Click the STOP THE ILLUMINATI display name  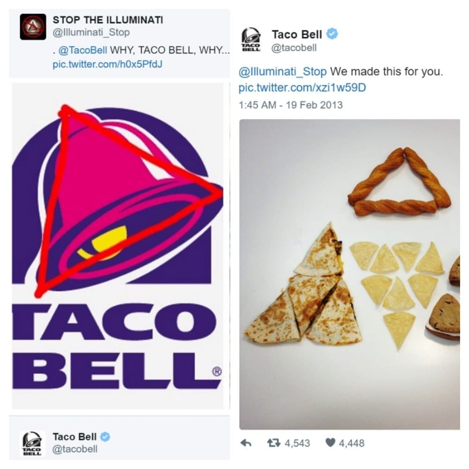108,20
